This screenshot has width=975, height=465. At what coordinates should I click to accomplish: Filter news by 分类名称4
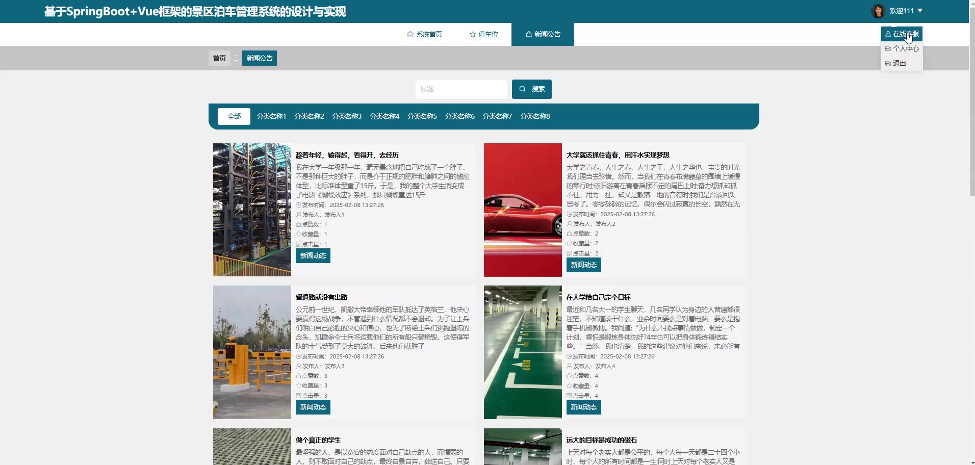point(384,117)
